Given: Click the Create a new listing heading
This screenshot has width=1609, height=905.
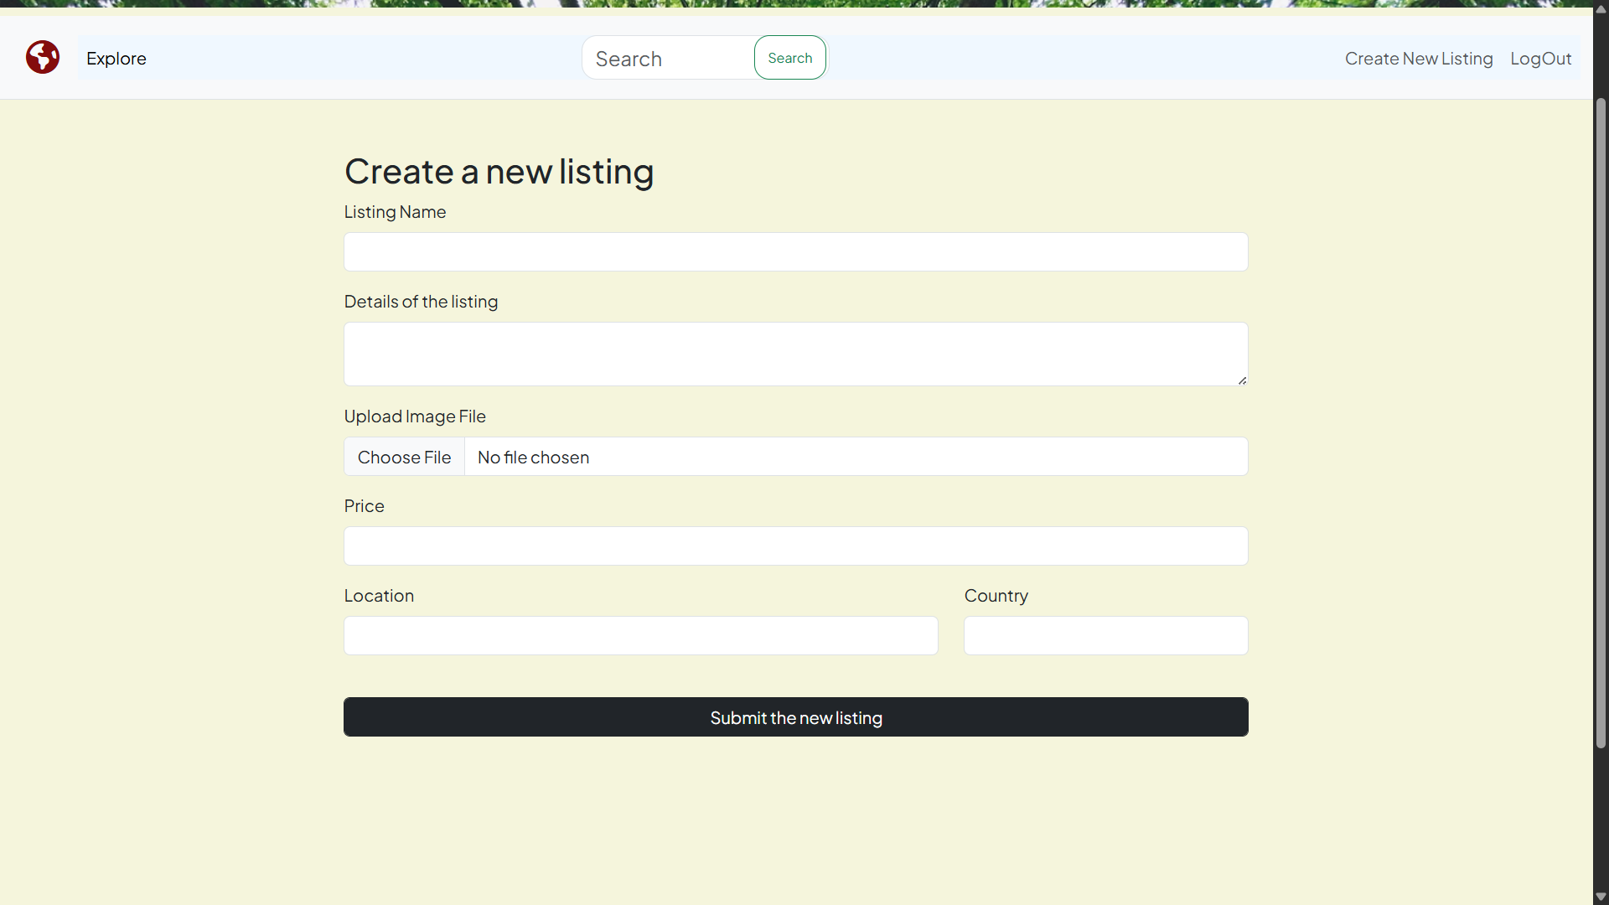Looking at the screenshot, I should (499, 172).
